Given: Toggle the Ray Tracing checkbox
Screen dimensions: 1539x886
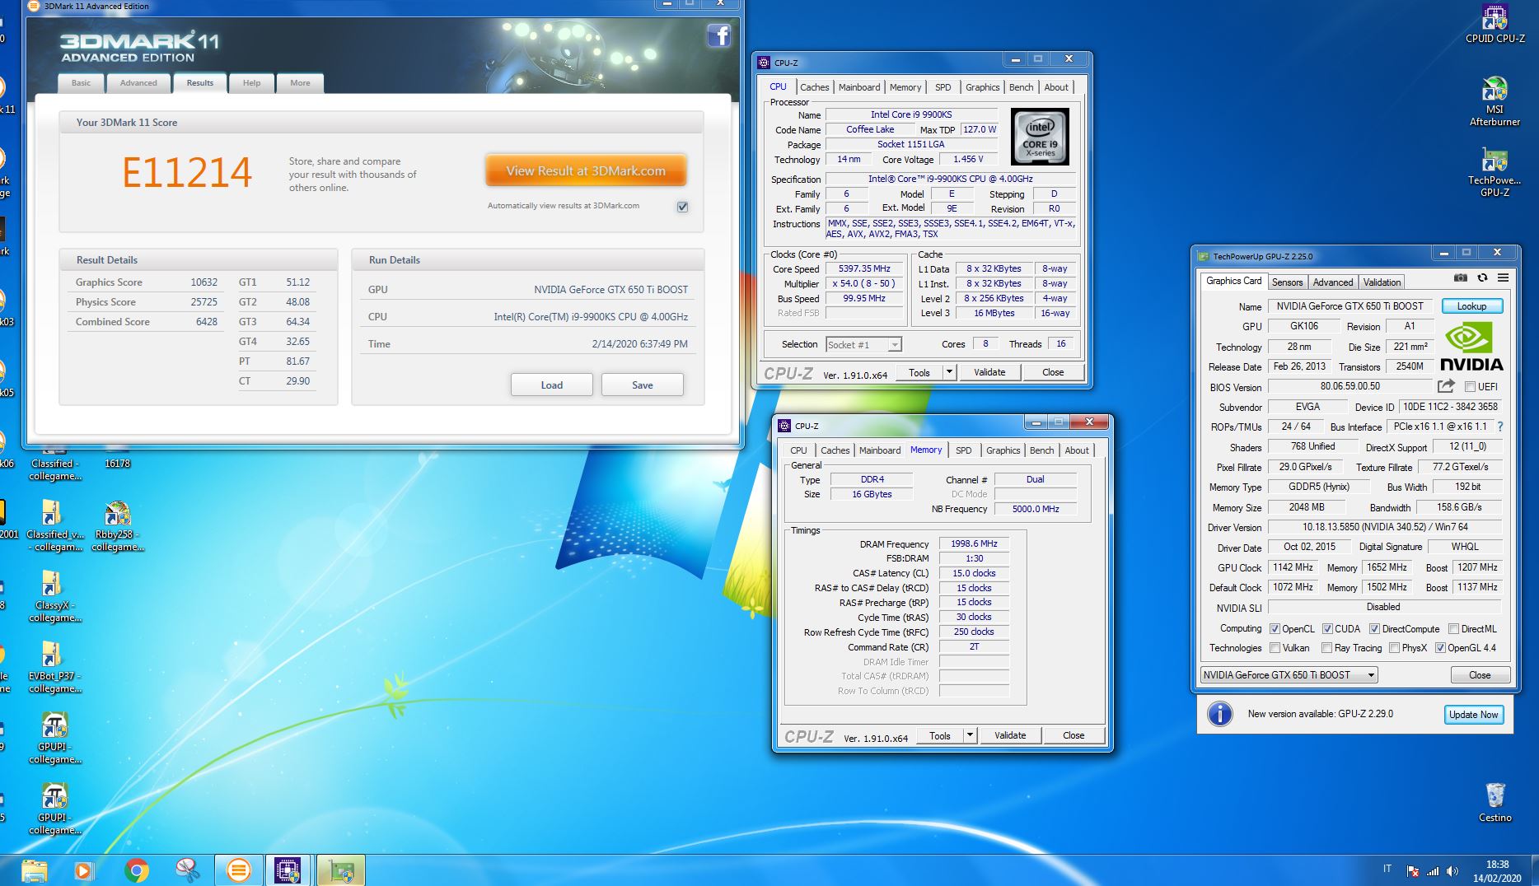Looking at the screenshot, I should (1326, 648).
